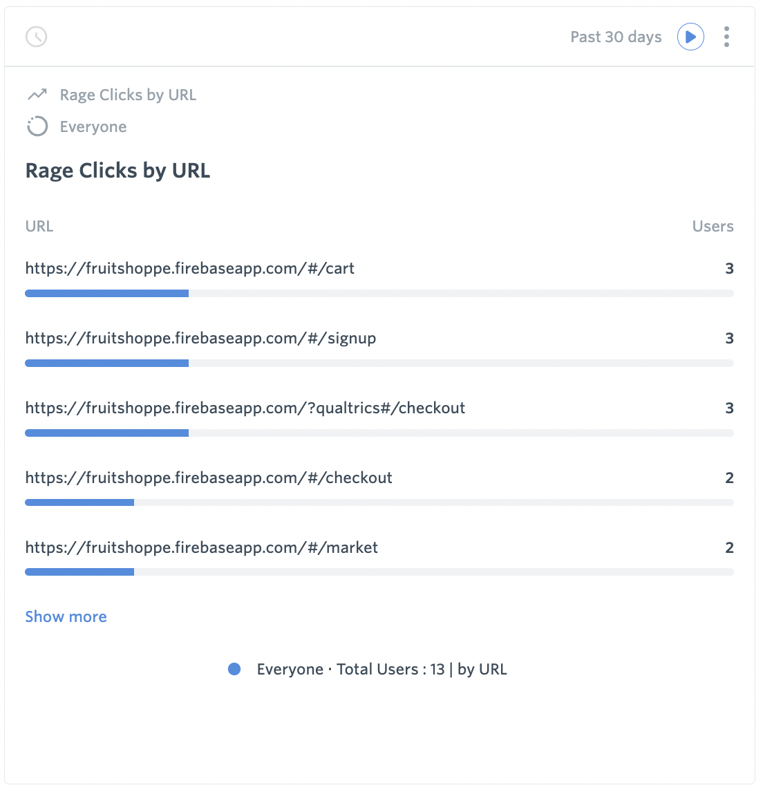Click the Rage Clicks by URL metric label
763x792 pixels.
(127, 95)
